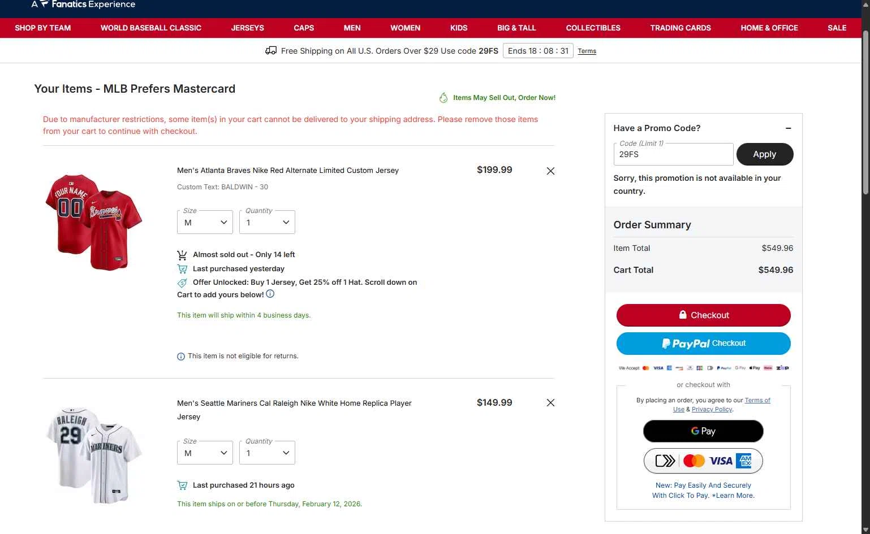Open the Kids menu

coord(459,28)
